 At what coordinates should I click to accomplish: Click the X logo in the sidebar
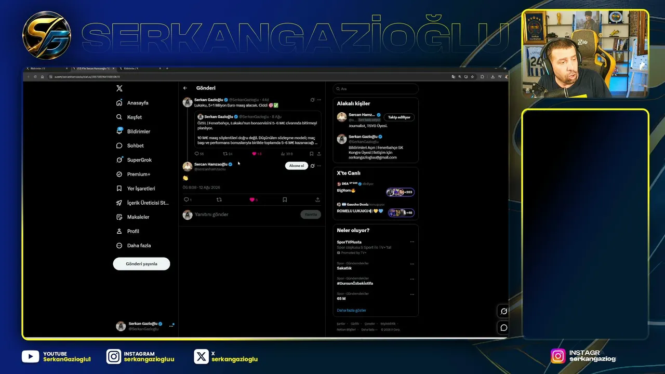(x=119, y=88)
